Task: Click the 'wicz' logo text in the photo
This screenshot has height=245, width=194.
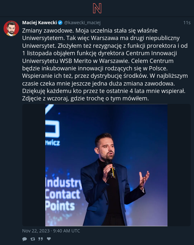Action: (x=53, y=143)
